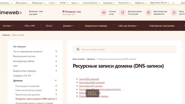Screen dimensions: 185x104
Task: Go to Выделенные серверы section
Action: coord(96,26)
